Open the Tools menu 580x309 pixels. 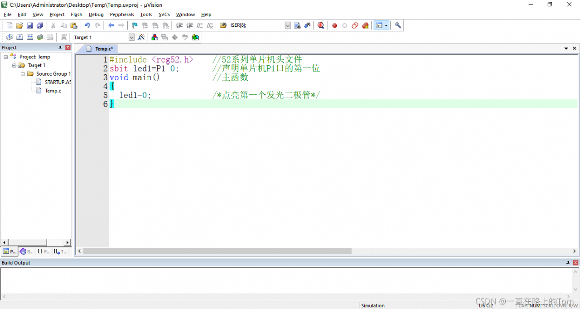[146, 14]
